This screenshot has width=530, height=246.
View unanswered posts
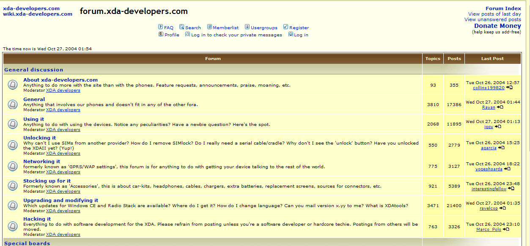tap(493, 19)
